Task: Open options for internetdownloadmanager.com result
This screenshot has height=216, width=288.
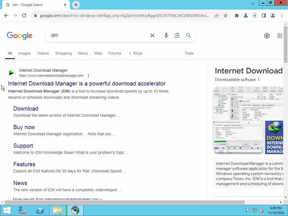Action: pyautogui.click(x=88, y=76)
